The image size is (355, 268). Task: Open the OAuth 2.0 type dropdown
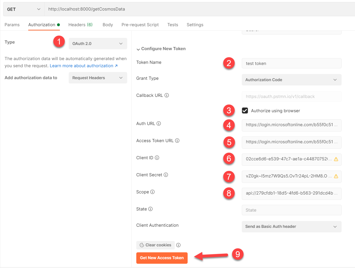click(x=98, y=44)
